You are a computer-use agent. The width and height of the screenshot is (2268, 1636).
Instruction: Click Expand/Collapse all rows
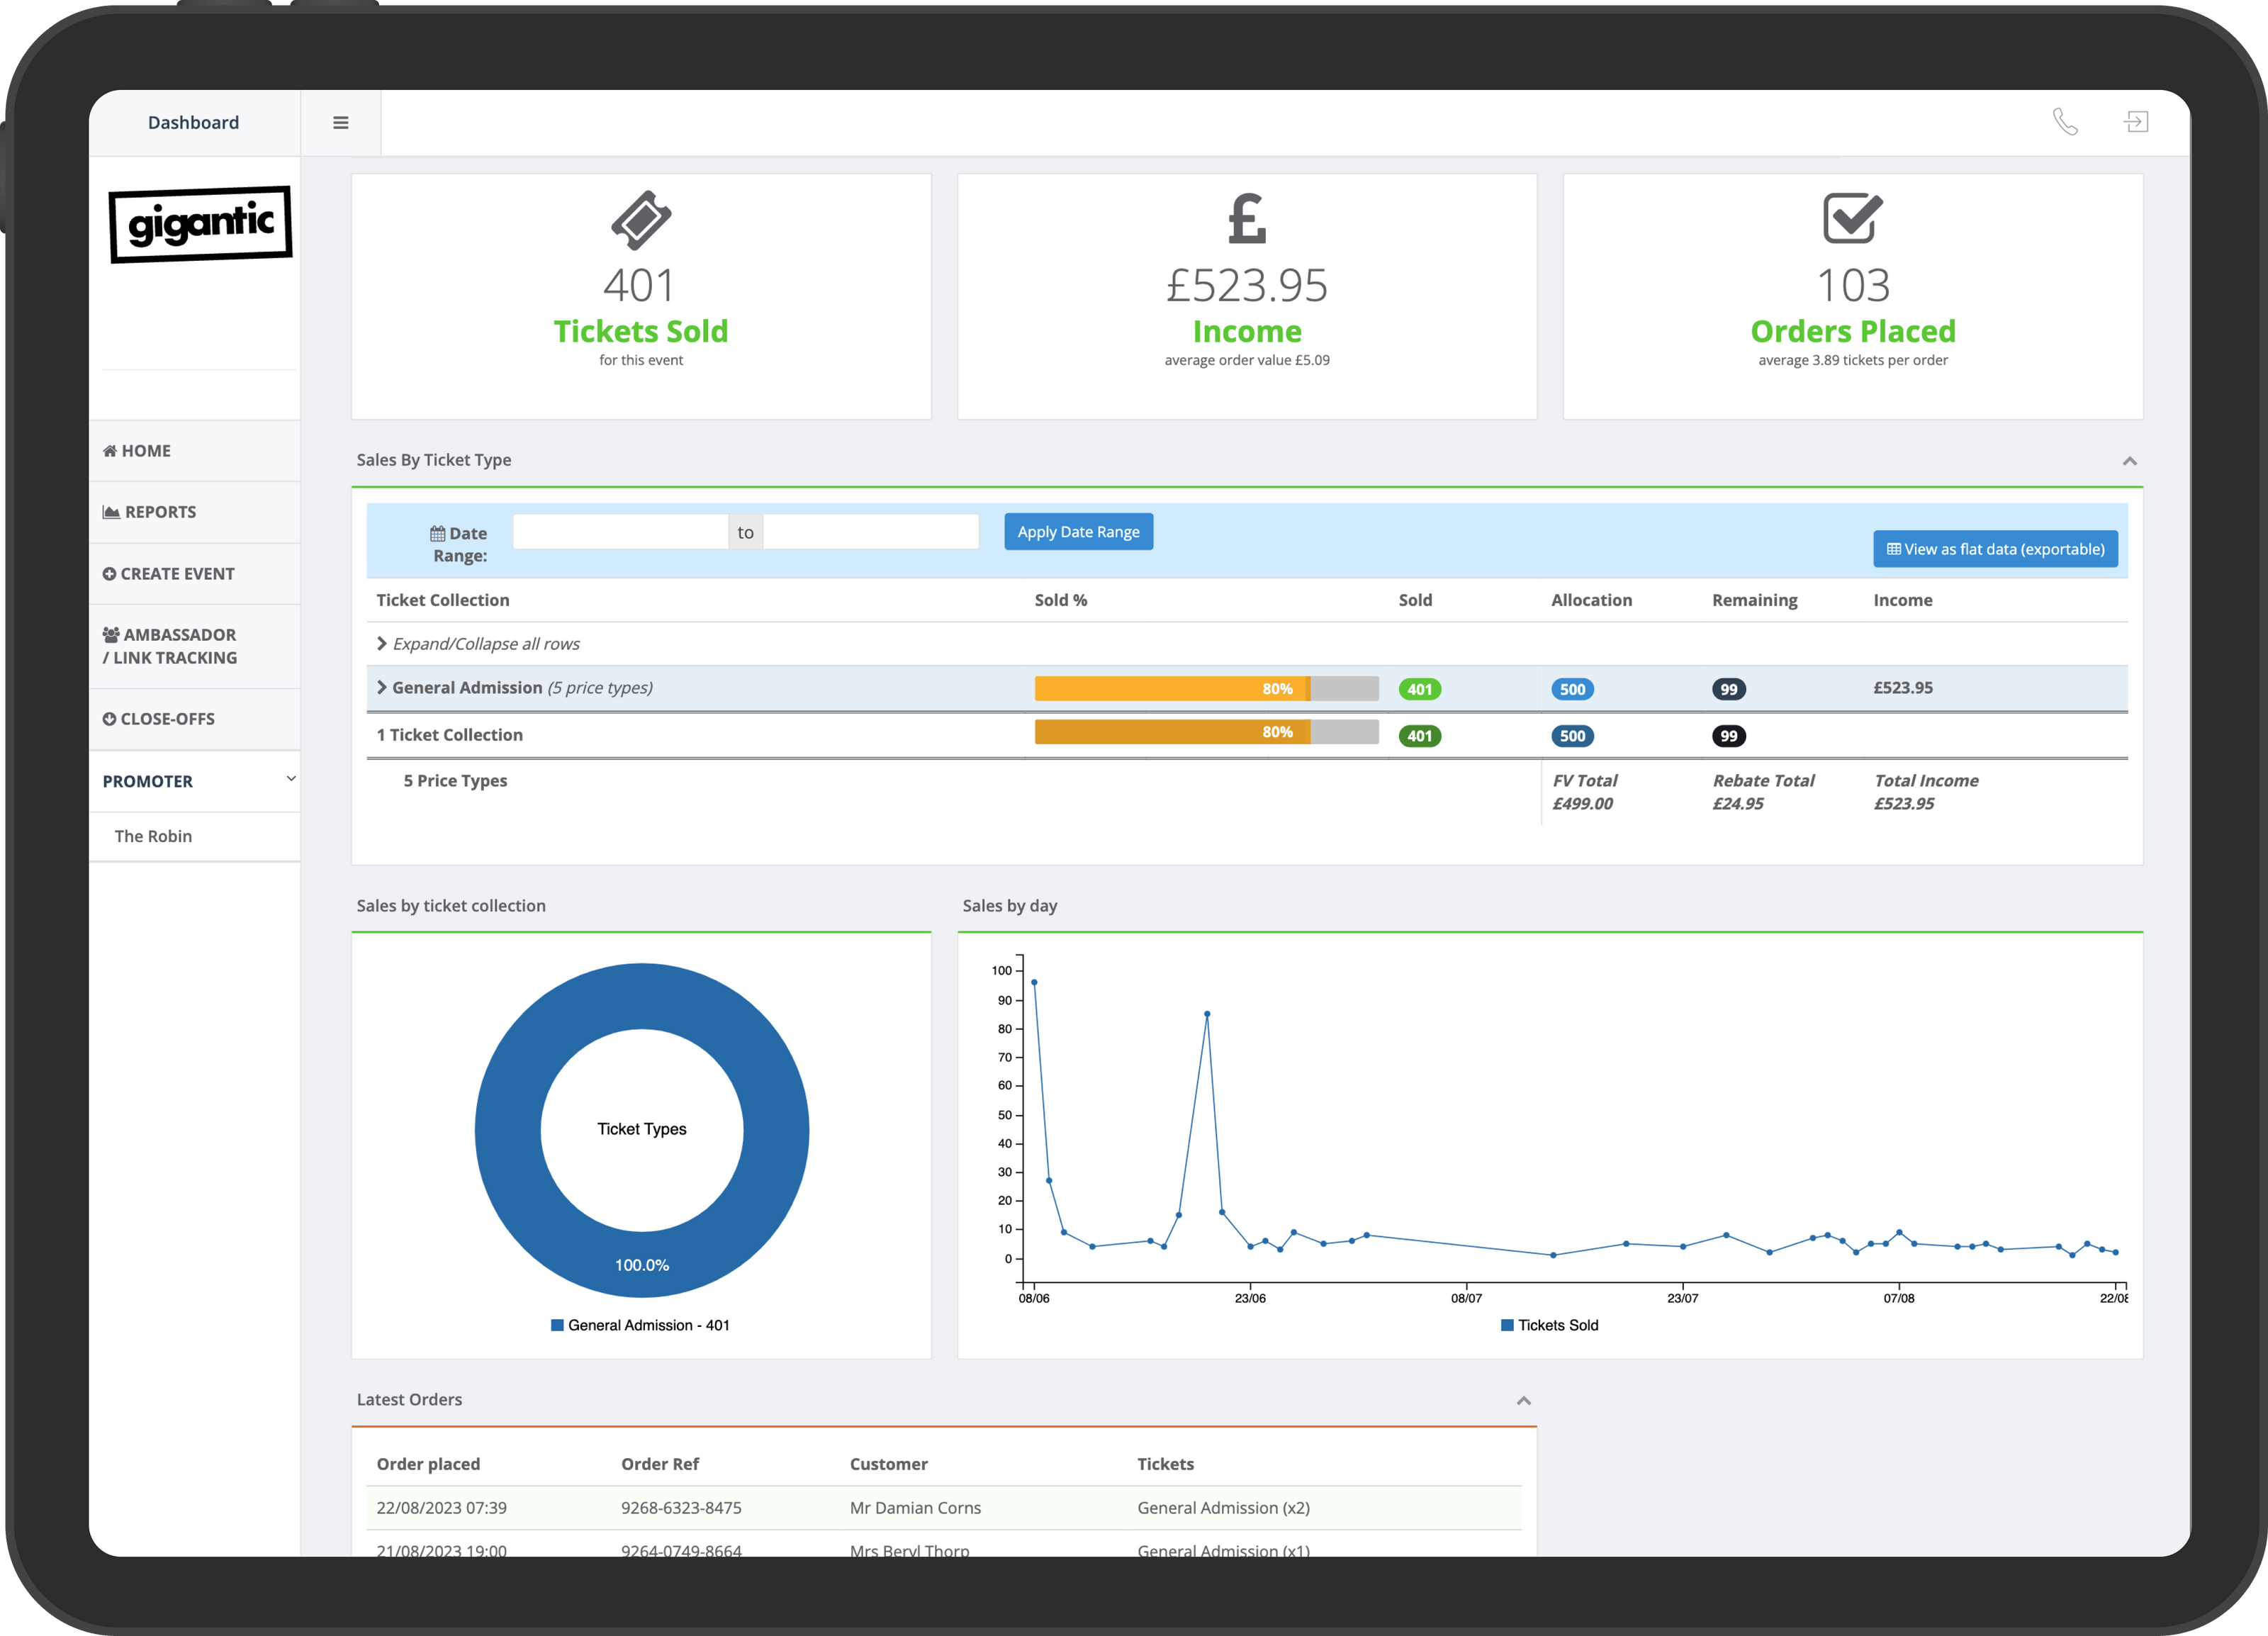(x=478, y=644)
